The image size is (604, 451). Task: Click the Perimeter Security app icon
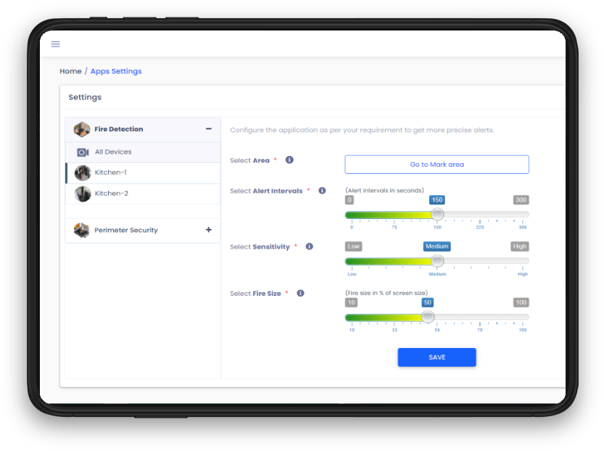pos(82,231)
